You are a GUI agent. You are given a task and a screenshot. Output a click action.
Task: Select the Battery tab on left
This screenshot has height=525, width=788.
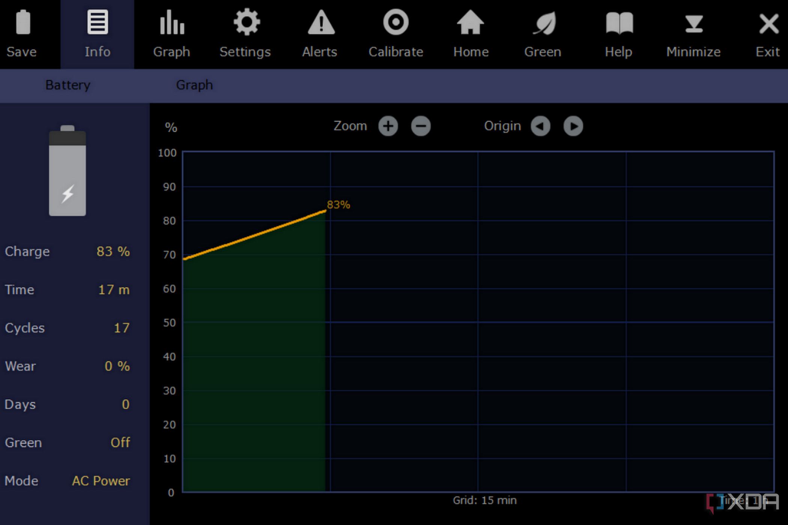(68, 85)
